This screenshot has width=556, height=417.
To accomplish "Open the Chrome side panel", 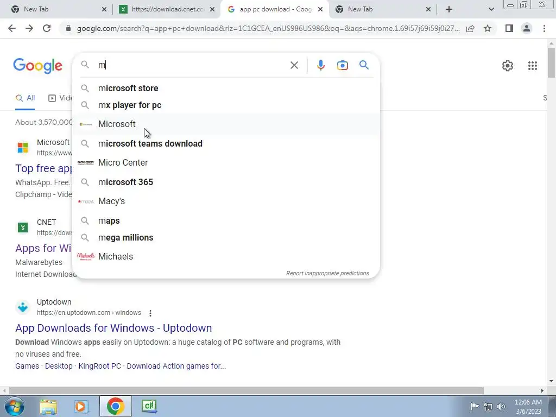I will (x=509, y=28).
